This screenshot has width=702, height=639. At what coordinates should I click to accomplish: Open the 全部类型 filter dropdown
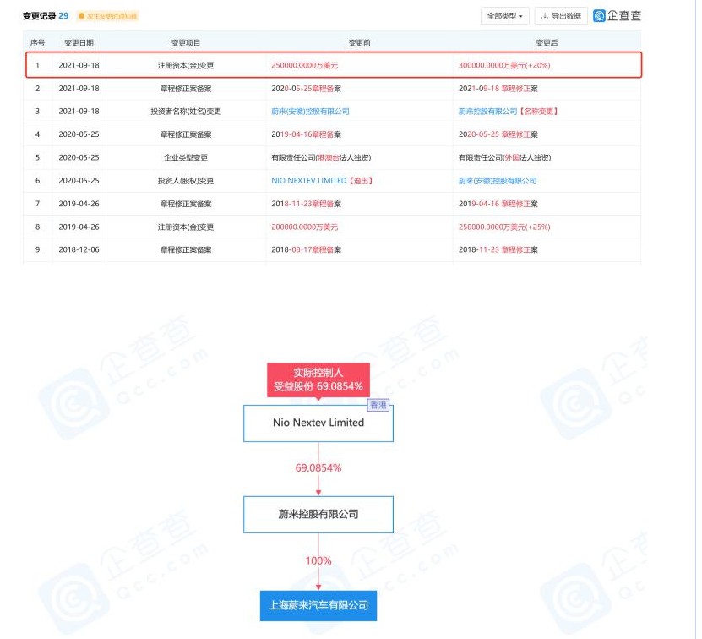point(504,16)
